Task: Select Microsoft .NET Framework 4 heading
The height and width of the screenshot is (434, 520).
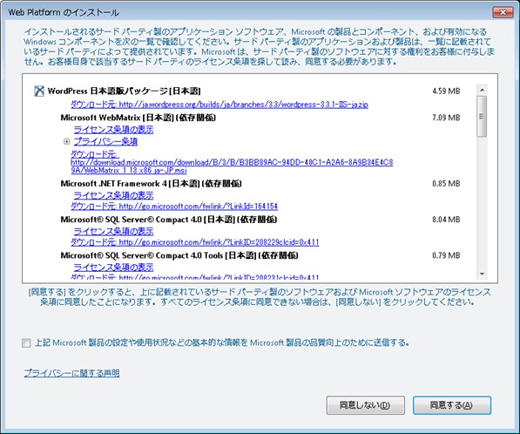Action: click(x=152, y=184)
